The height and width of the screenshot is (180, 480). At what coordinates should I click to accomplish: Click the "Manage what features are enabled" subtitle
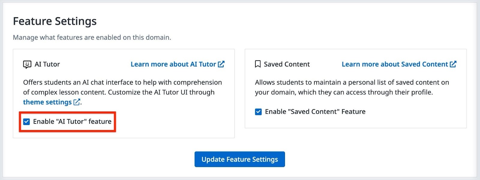tap(92, 38)
